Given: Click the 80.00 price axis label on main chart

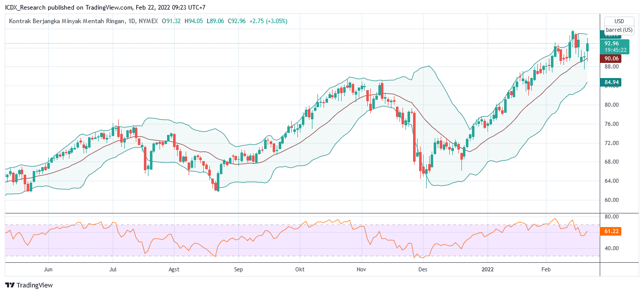Looking at the screenshot, I should (x=611, y=105).
